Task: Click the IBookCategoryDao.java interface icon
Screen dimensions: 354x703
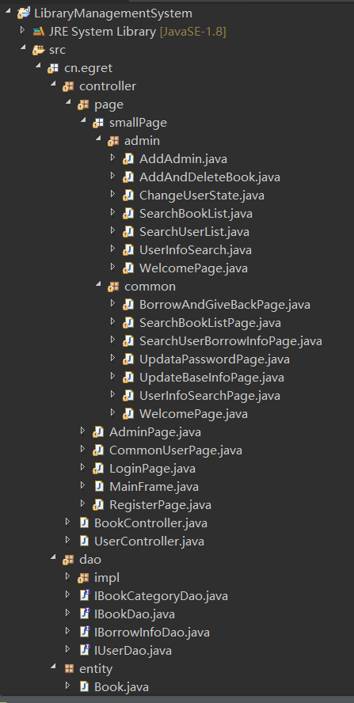Action: point(83,596)
